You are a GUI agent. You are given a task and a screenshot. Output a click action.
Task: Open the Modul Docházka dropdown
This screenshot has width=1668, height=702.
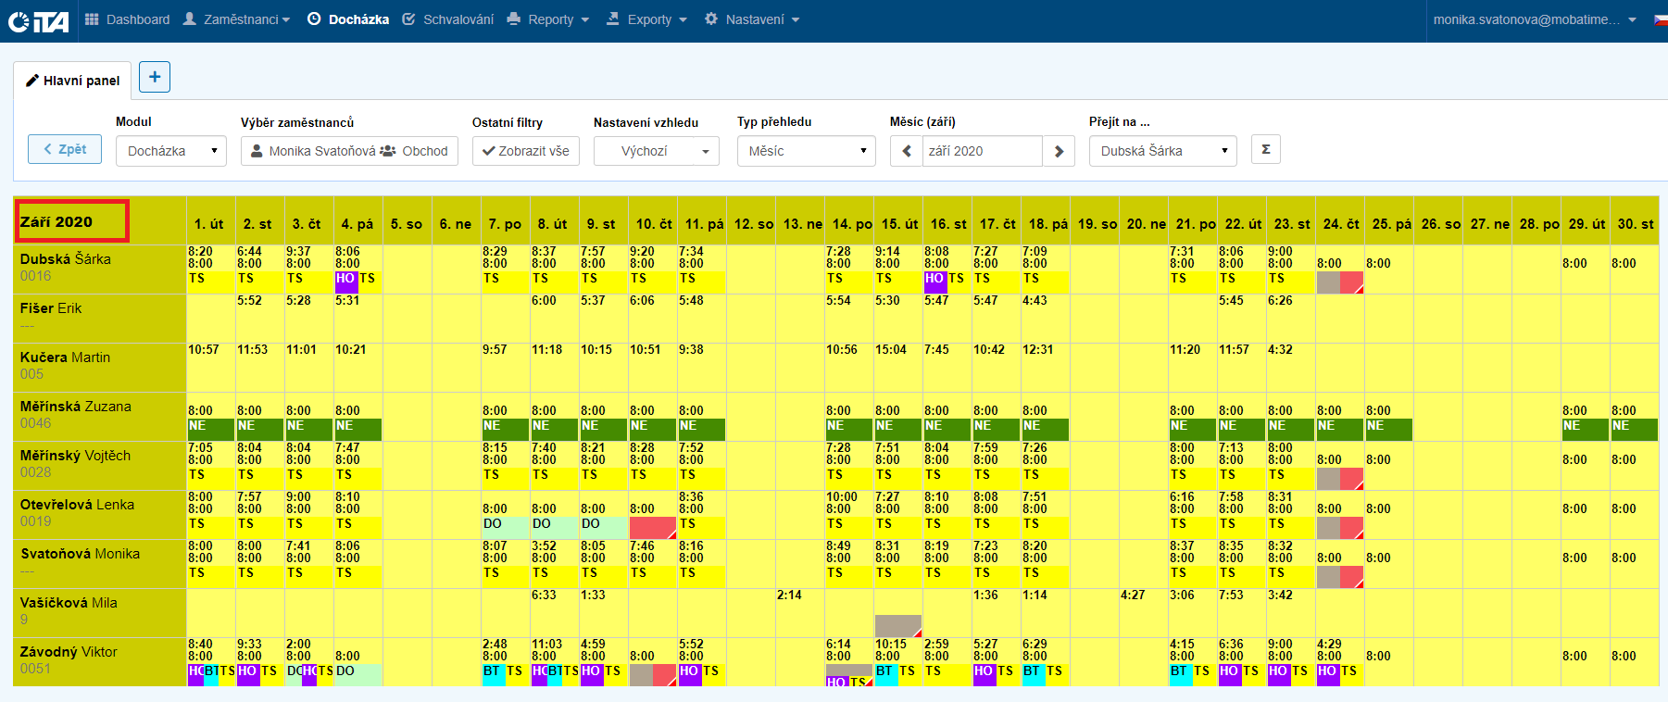coord(171,151)
